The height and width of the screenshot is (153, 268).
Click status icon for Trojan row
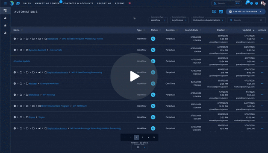coord(153,117)
